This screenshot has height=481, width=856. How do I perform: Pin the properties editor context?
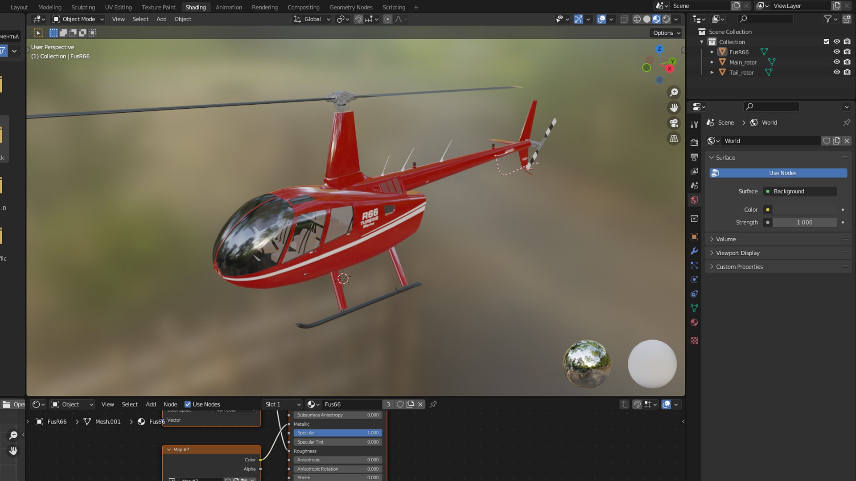point(847,122)
